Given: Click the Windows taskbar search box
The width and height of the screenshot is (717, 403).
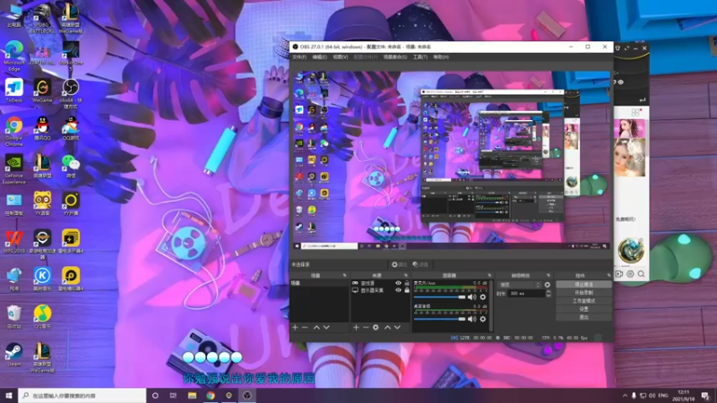Looking at the screenshot, I should pos(82,395).
